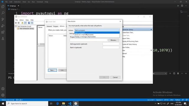Click the Browse... button
Screen dimensions: 189x106
pos(113,40)
